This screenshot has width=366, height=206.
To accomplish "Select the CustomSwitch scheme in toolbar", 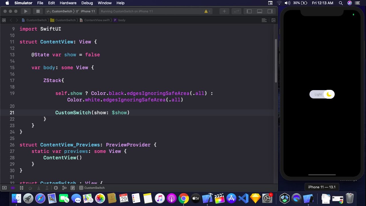I will pyautogui.click(x=59, y=11).
